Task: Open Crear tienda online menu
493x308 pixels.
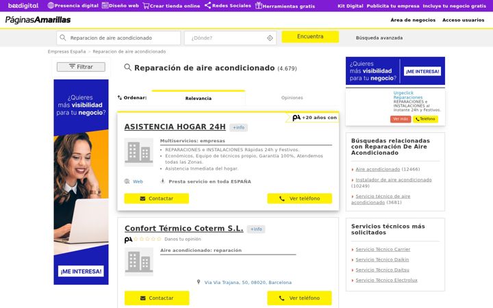Action: (171, 5)
